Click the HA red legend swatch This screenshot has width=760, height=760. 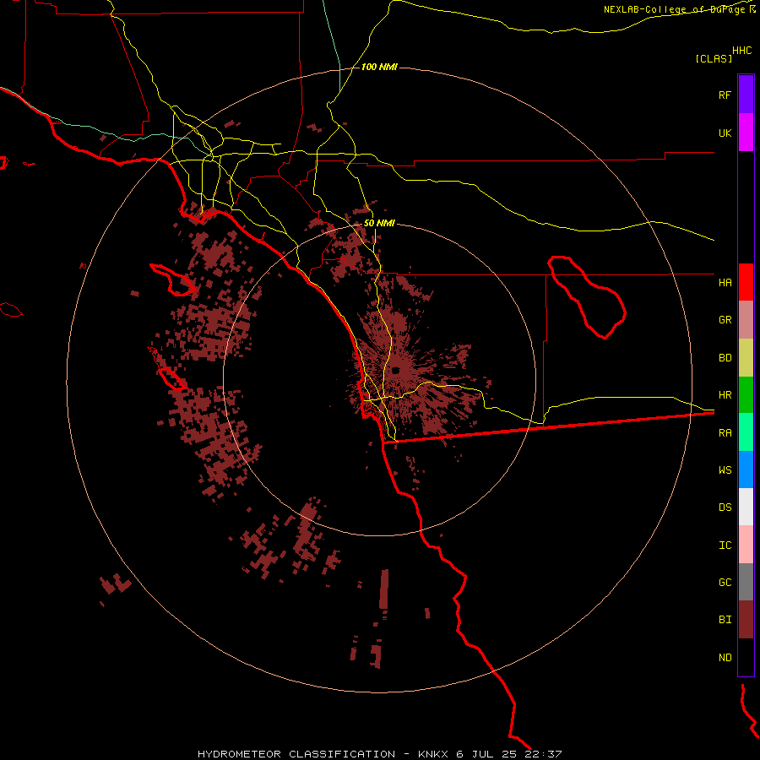(746, 282)
